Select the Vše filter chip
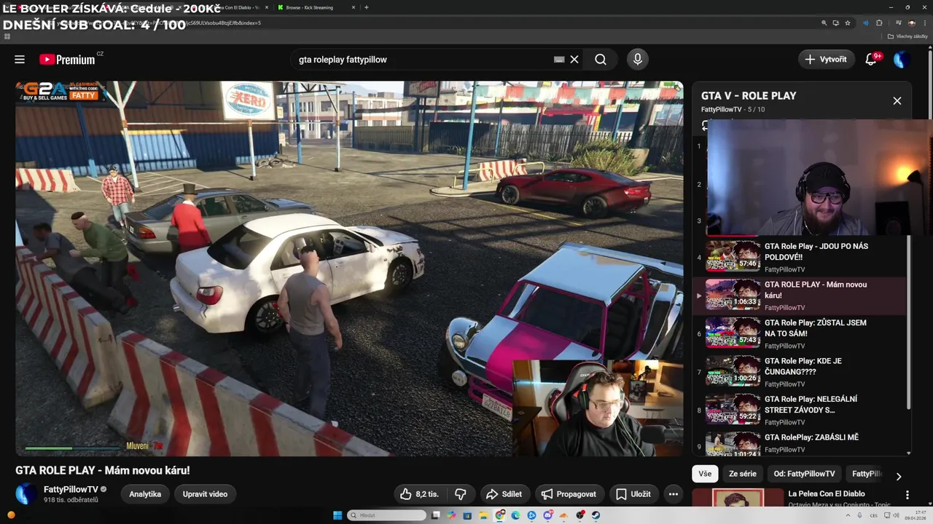The width and height of the screenshot is (933, 524). 705,474
